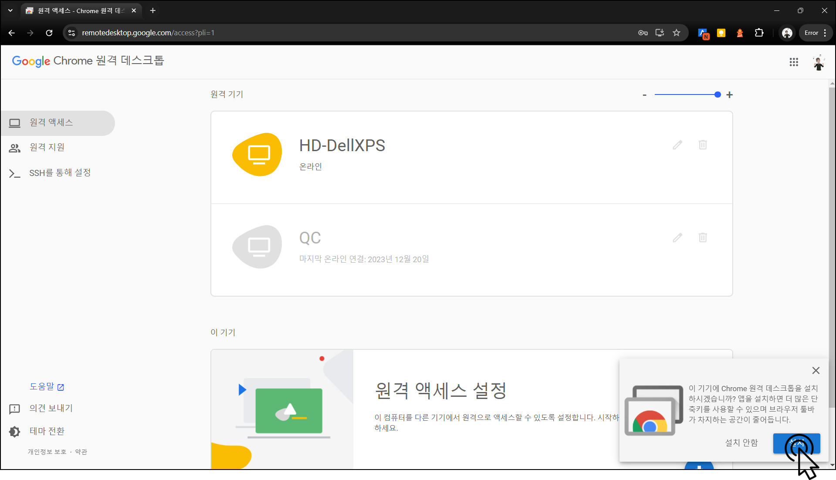Viewport: 836px width, 480px height.
Task: Click the yellow note extension icon
Action: coord(721,33)
